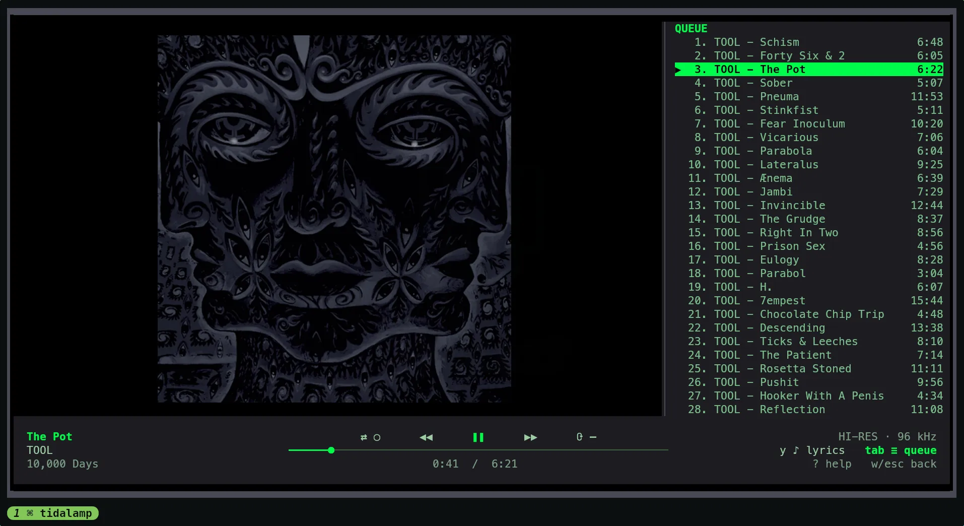Viewport: 964px width, 526px height.
Task: Pick Right In Two in the queue
Action: click(x=809, y=233)
